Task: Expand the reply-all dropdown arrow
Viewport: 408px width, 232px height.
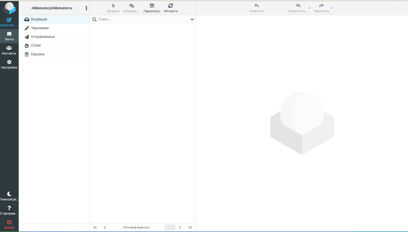Action: [x=309, y=8]
